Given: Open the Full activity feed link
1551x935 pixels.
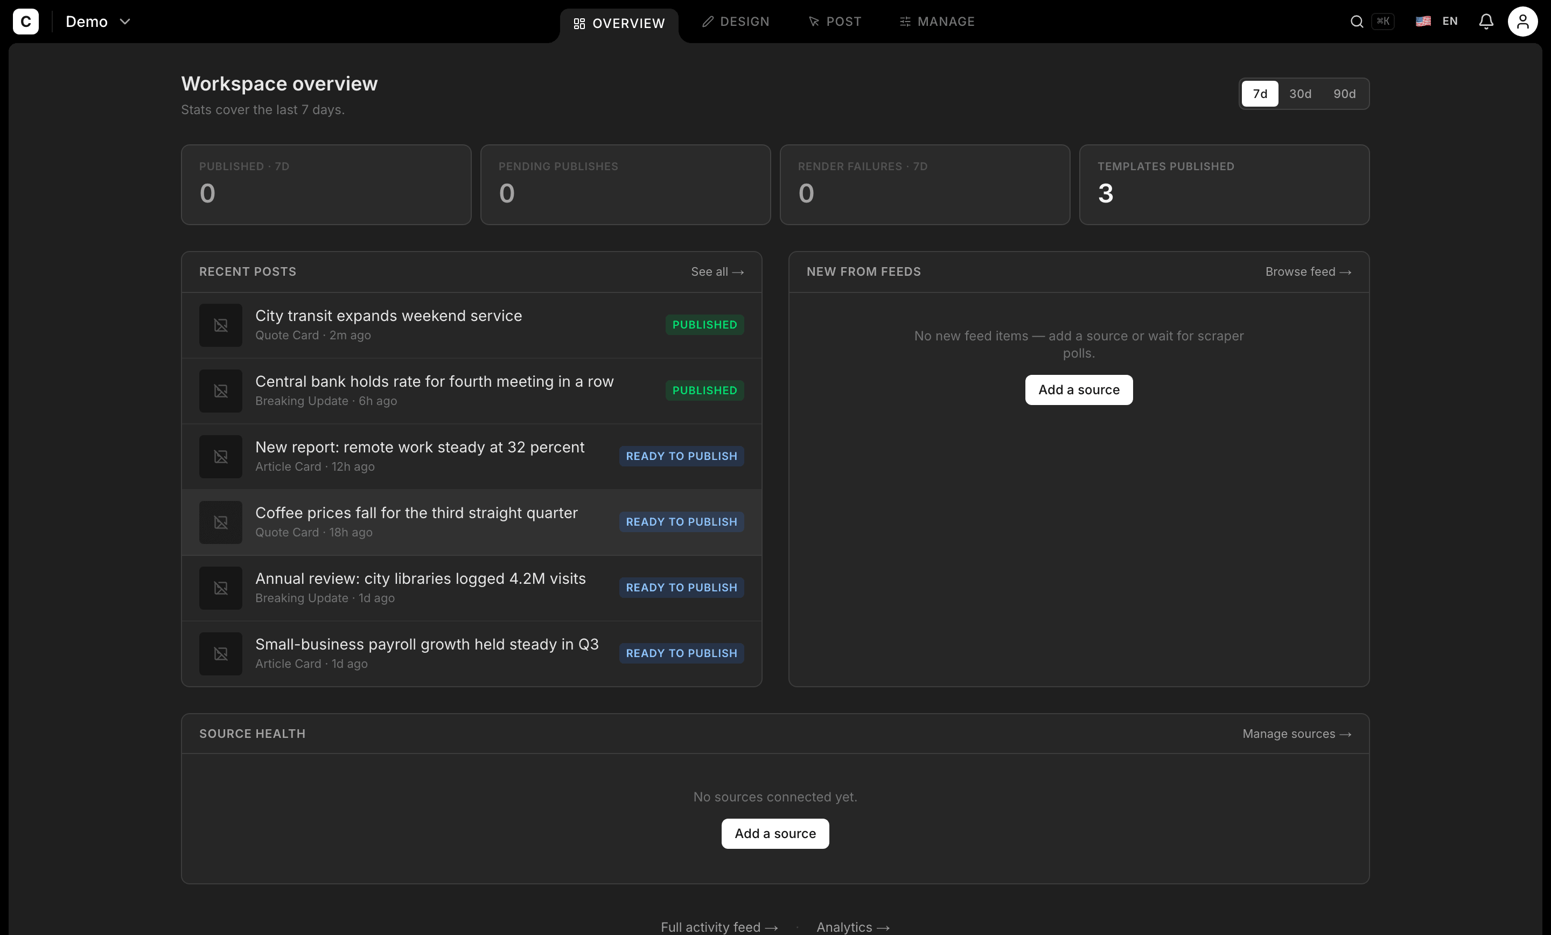Looking at the screenshot, I should click(x=719, y=927).
